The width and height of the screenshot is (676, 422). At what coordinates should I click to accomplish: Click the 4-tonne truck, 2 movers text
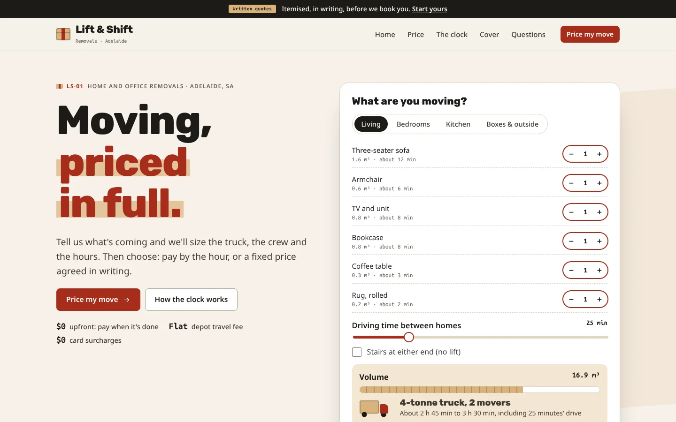click(455, 403)
